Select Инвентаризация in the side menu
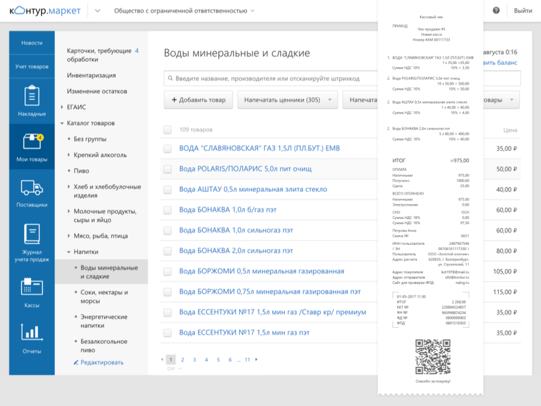 91,75
